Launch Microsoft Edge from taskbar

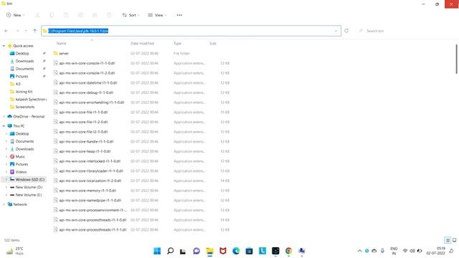tap(236, 251)
